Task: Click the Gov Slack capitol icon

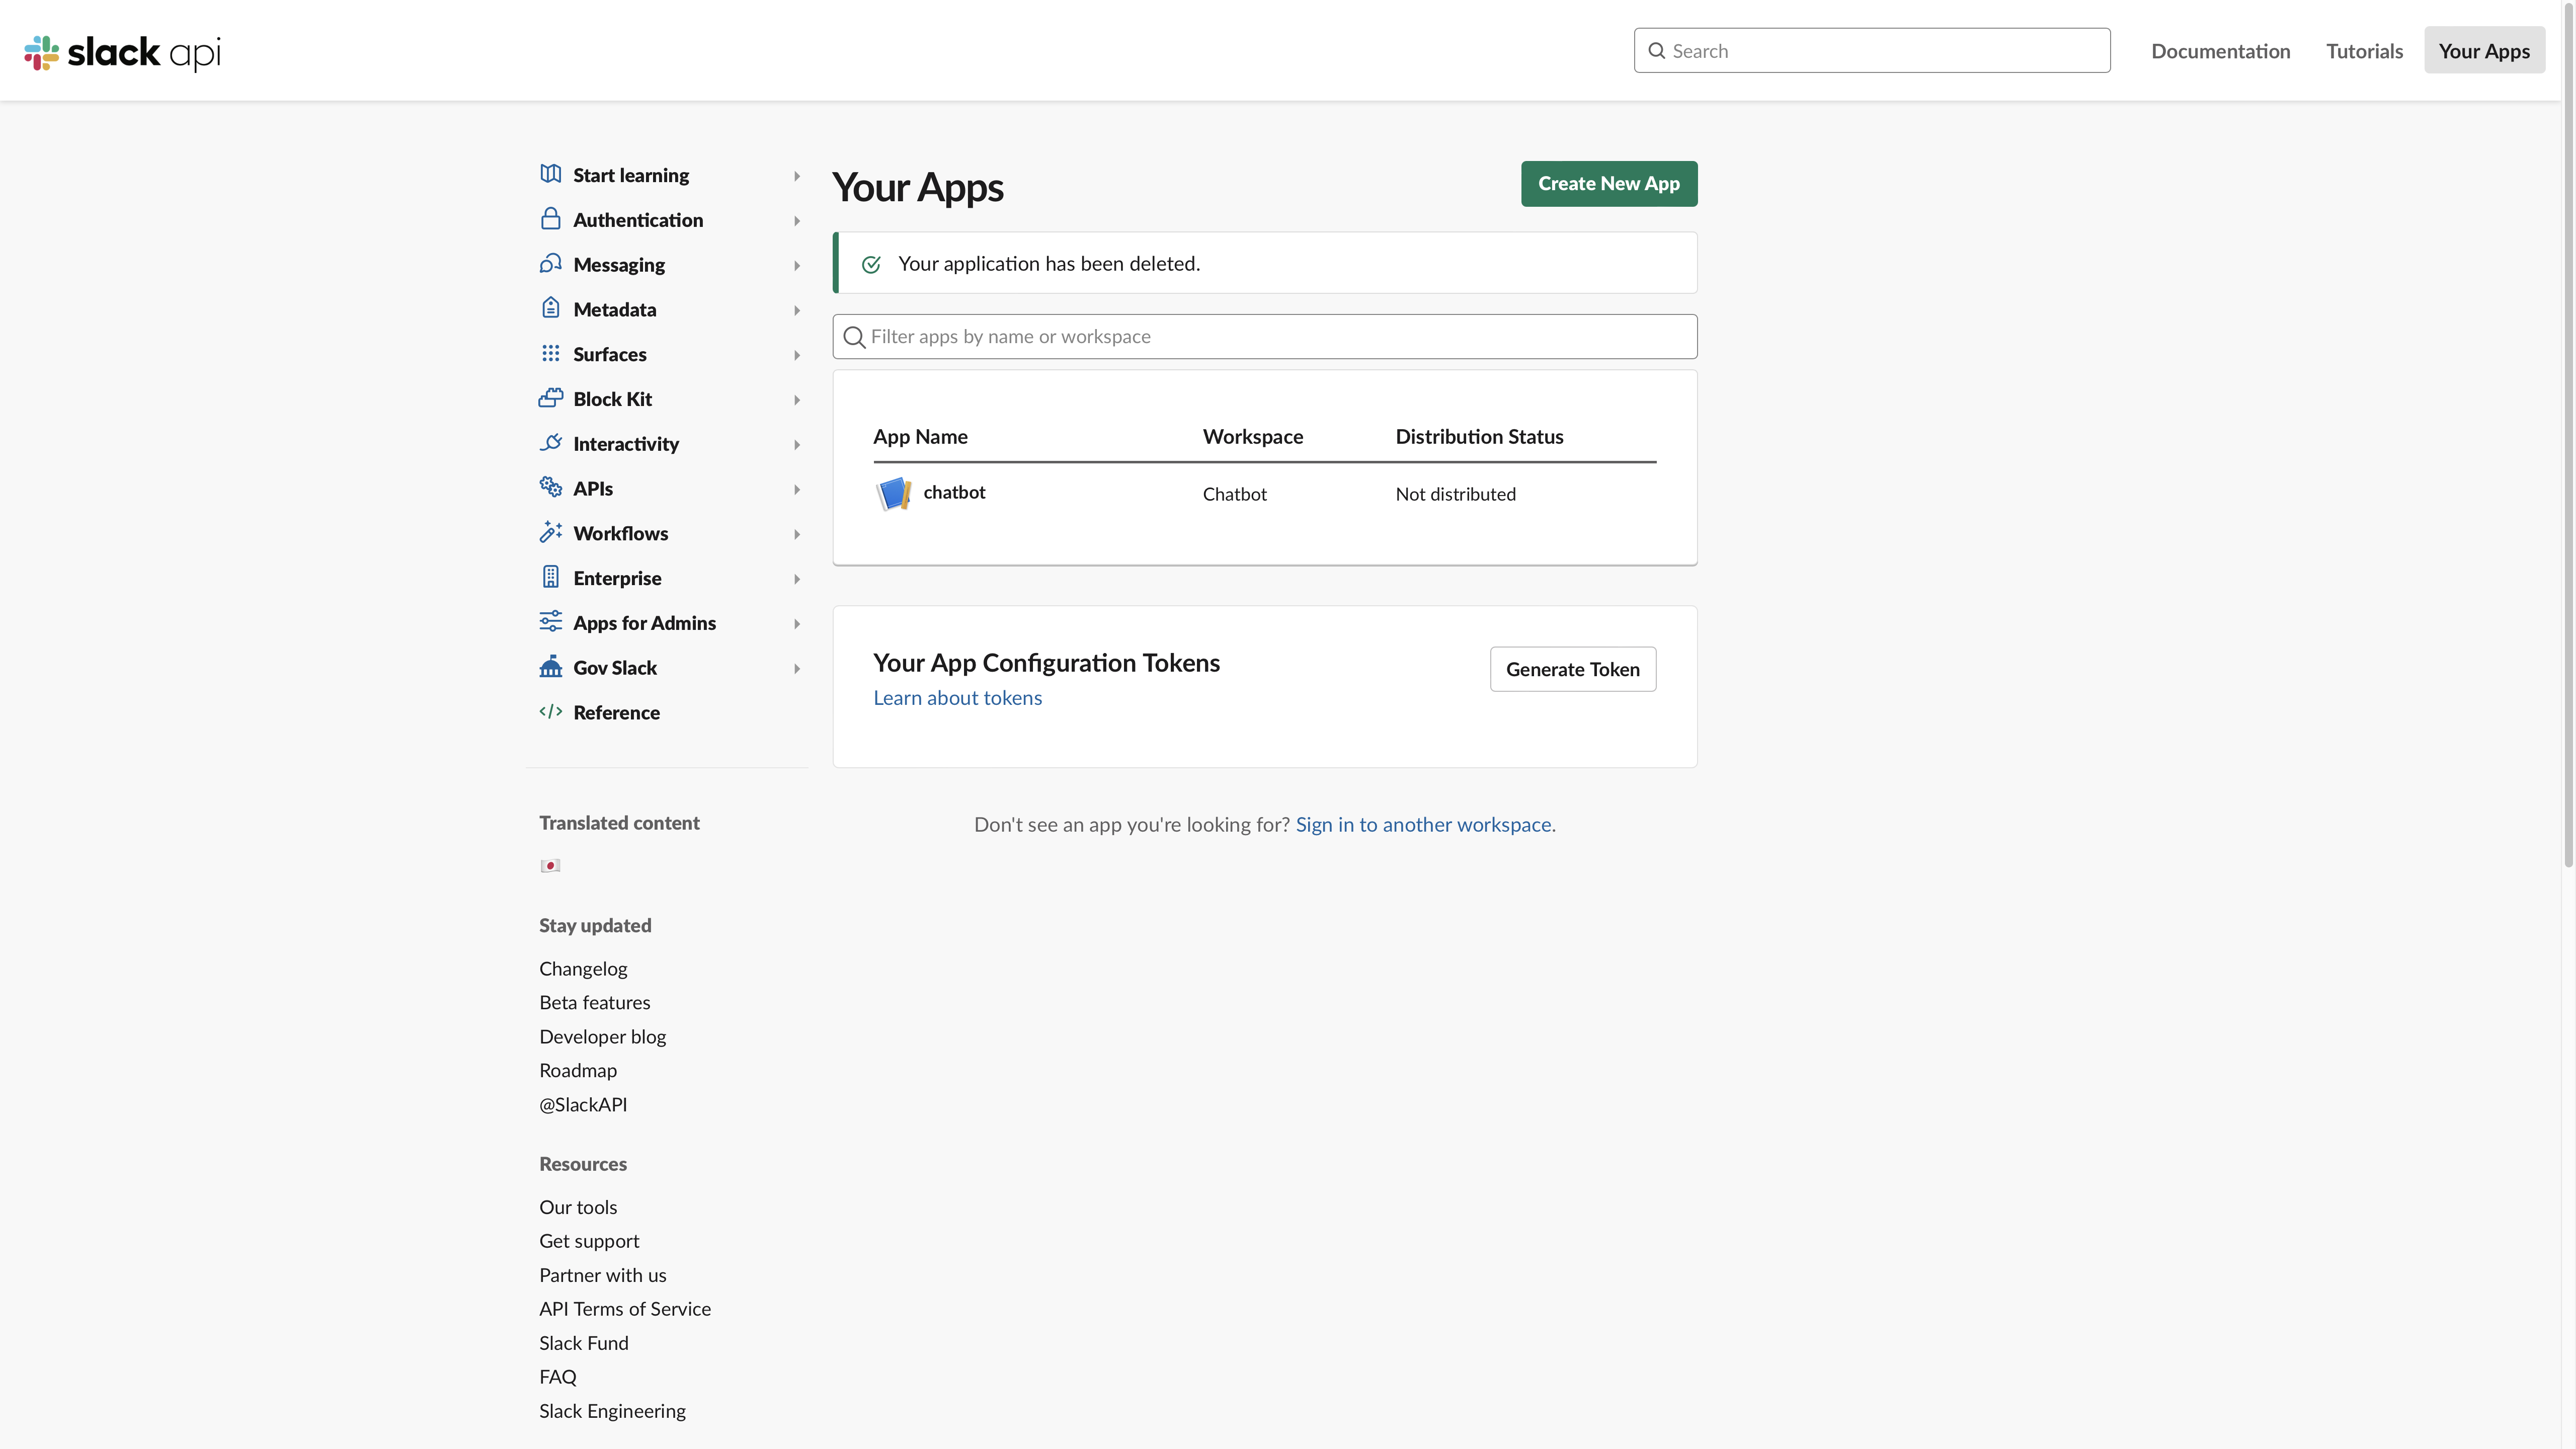Action: [550, 667]
